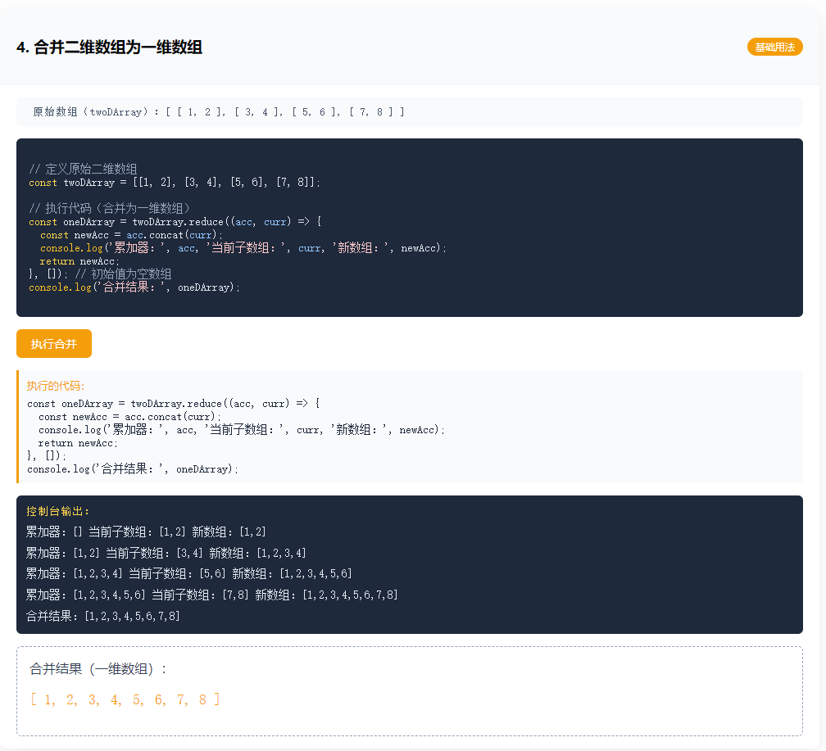Click the 执行合并 button

coord(54,343)
